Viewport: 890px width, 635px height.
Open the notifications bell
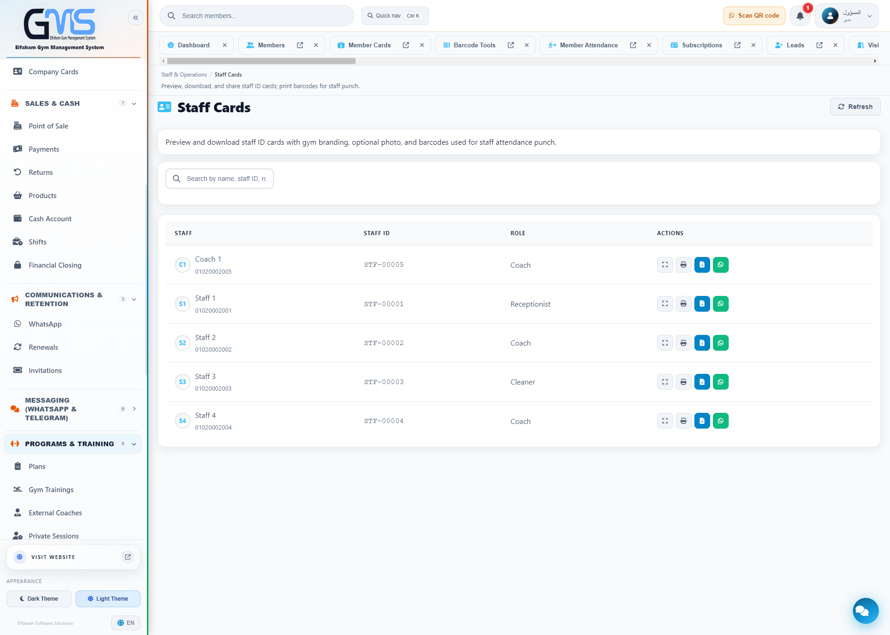(800, 16)
